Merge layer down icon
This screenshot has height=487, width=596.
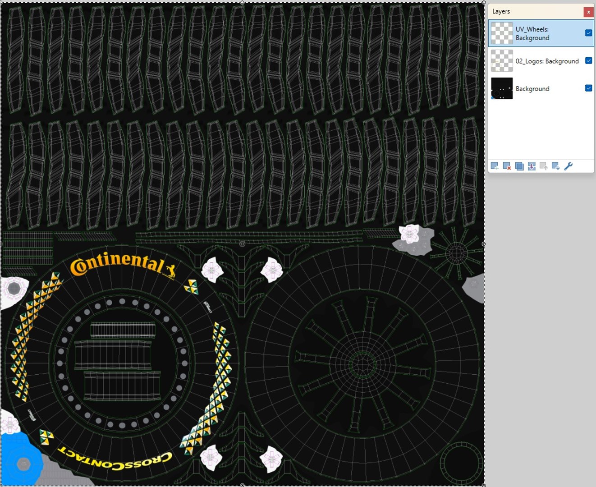pyautogui.click(x=532, y=166)
